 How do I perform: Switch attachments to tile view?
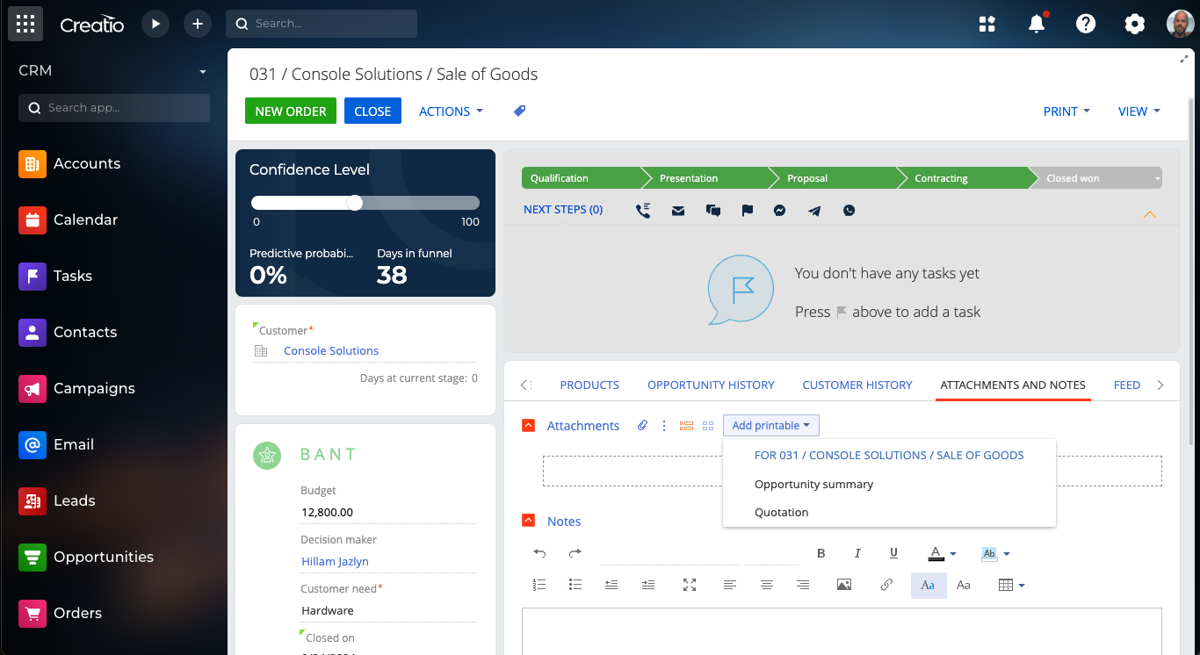[708, 425]
